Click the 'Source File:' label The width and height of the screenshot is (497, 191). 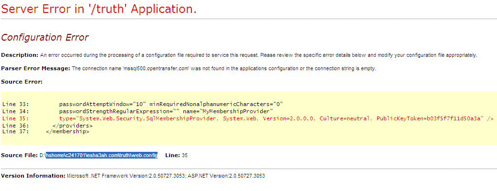pyautogui.click(x=19, y=155)
